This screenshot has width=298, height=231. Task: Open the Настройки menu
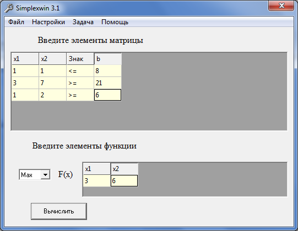point(48,22)
